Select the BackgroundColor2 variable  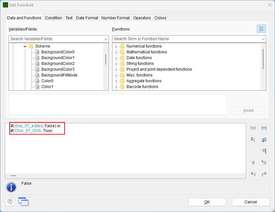pyautogui.click(x=58, y=63)
